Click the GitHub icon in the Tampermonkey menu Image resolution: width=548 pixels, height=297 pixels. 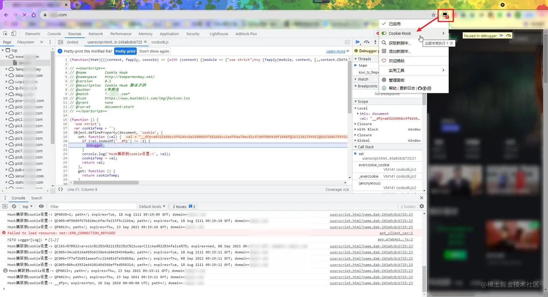pyautogui.click(x=420, y=88)
